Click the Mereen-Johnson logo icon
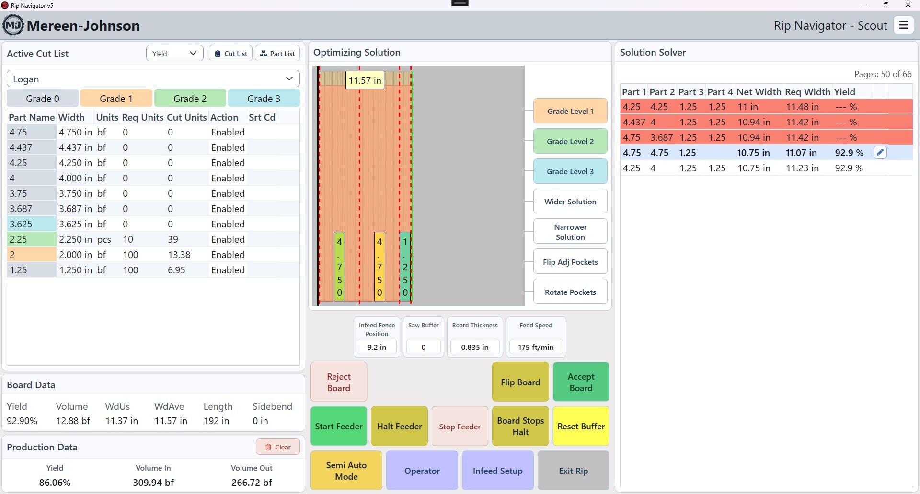Screen dimensions: 920x494 (x=13, y=25)
